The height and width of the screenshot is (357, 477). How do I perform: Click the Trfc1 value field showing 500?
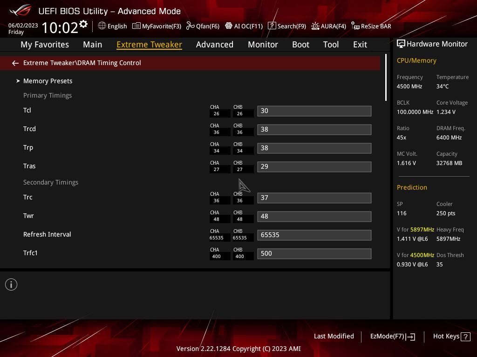[x=314, y=254]
